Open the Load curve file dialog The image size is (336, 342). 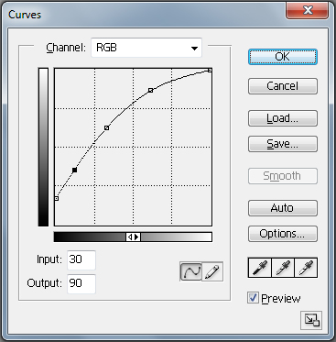point(283,118)
